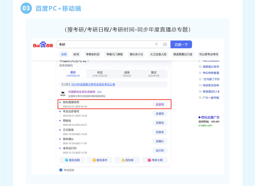The image size is (255, 186).
Task: Click the 报名确认 row title
Action: point(68,139)
